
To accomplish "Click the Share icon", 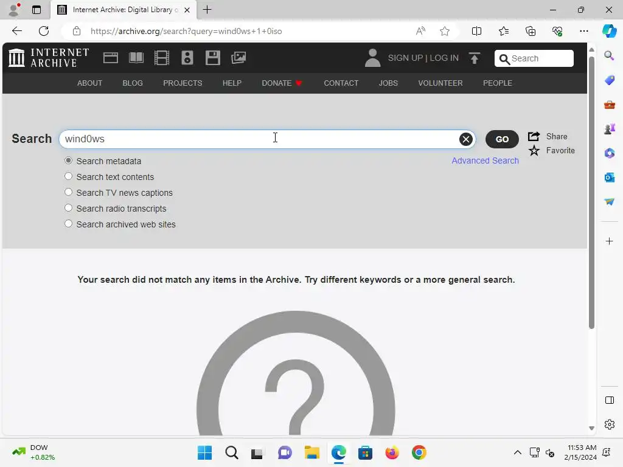I will pyautogui.click(x=534, y=136).
